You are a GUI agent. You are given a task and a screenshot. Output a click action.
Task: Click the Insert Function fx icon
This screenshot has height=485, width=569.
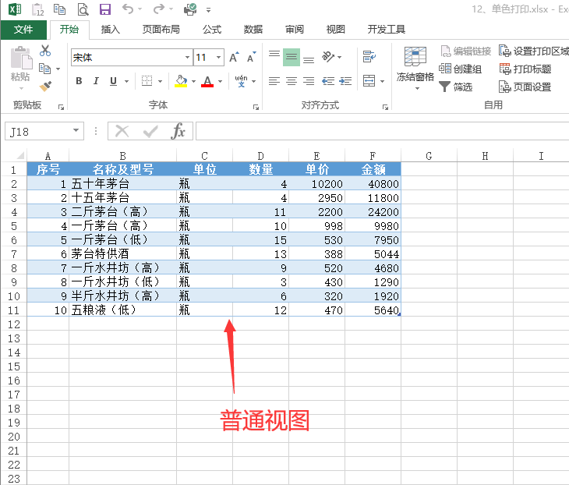point(178,131)
